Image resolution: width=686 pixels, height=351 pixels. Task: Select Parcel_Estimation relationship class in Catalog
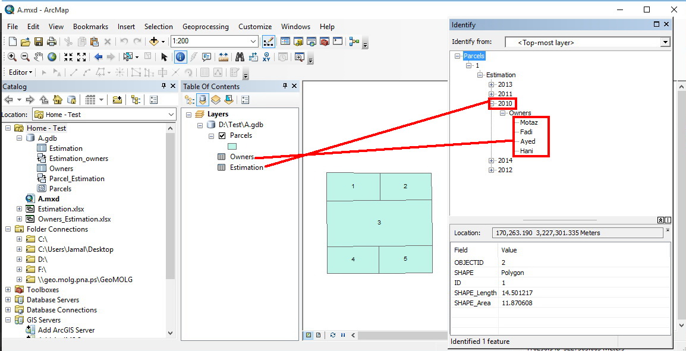point(77,179)
